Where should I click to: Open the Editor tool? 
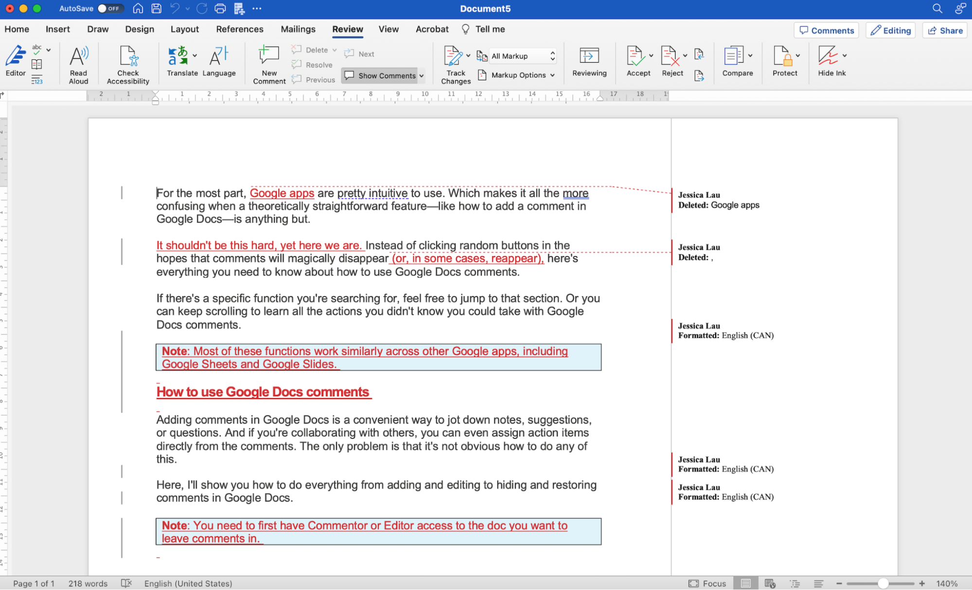tap(15, 61)
